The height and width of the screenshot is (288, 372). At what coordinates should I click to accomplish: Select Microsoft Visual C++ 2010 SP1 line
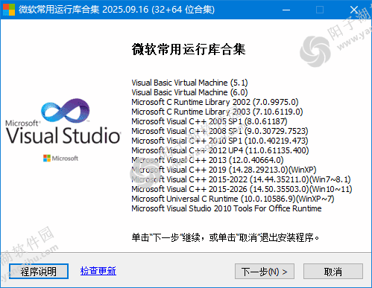(x=220, y=141)
